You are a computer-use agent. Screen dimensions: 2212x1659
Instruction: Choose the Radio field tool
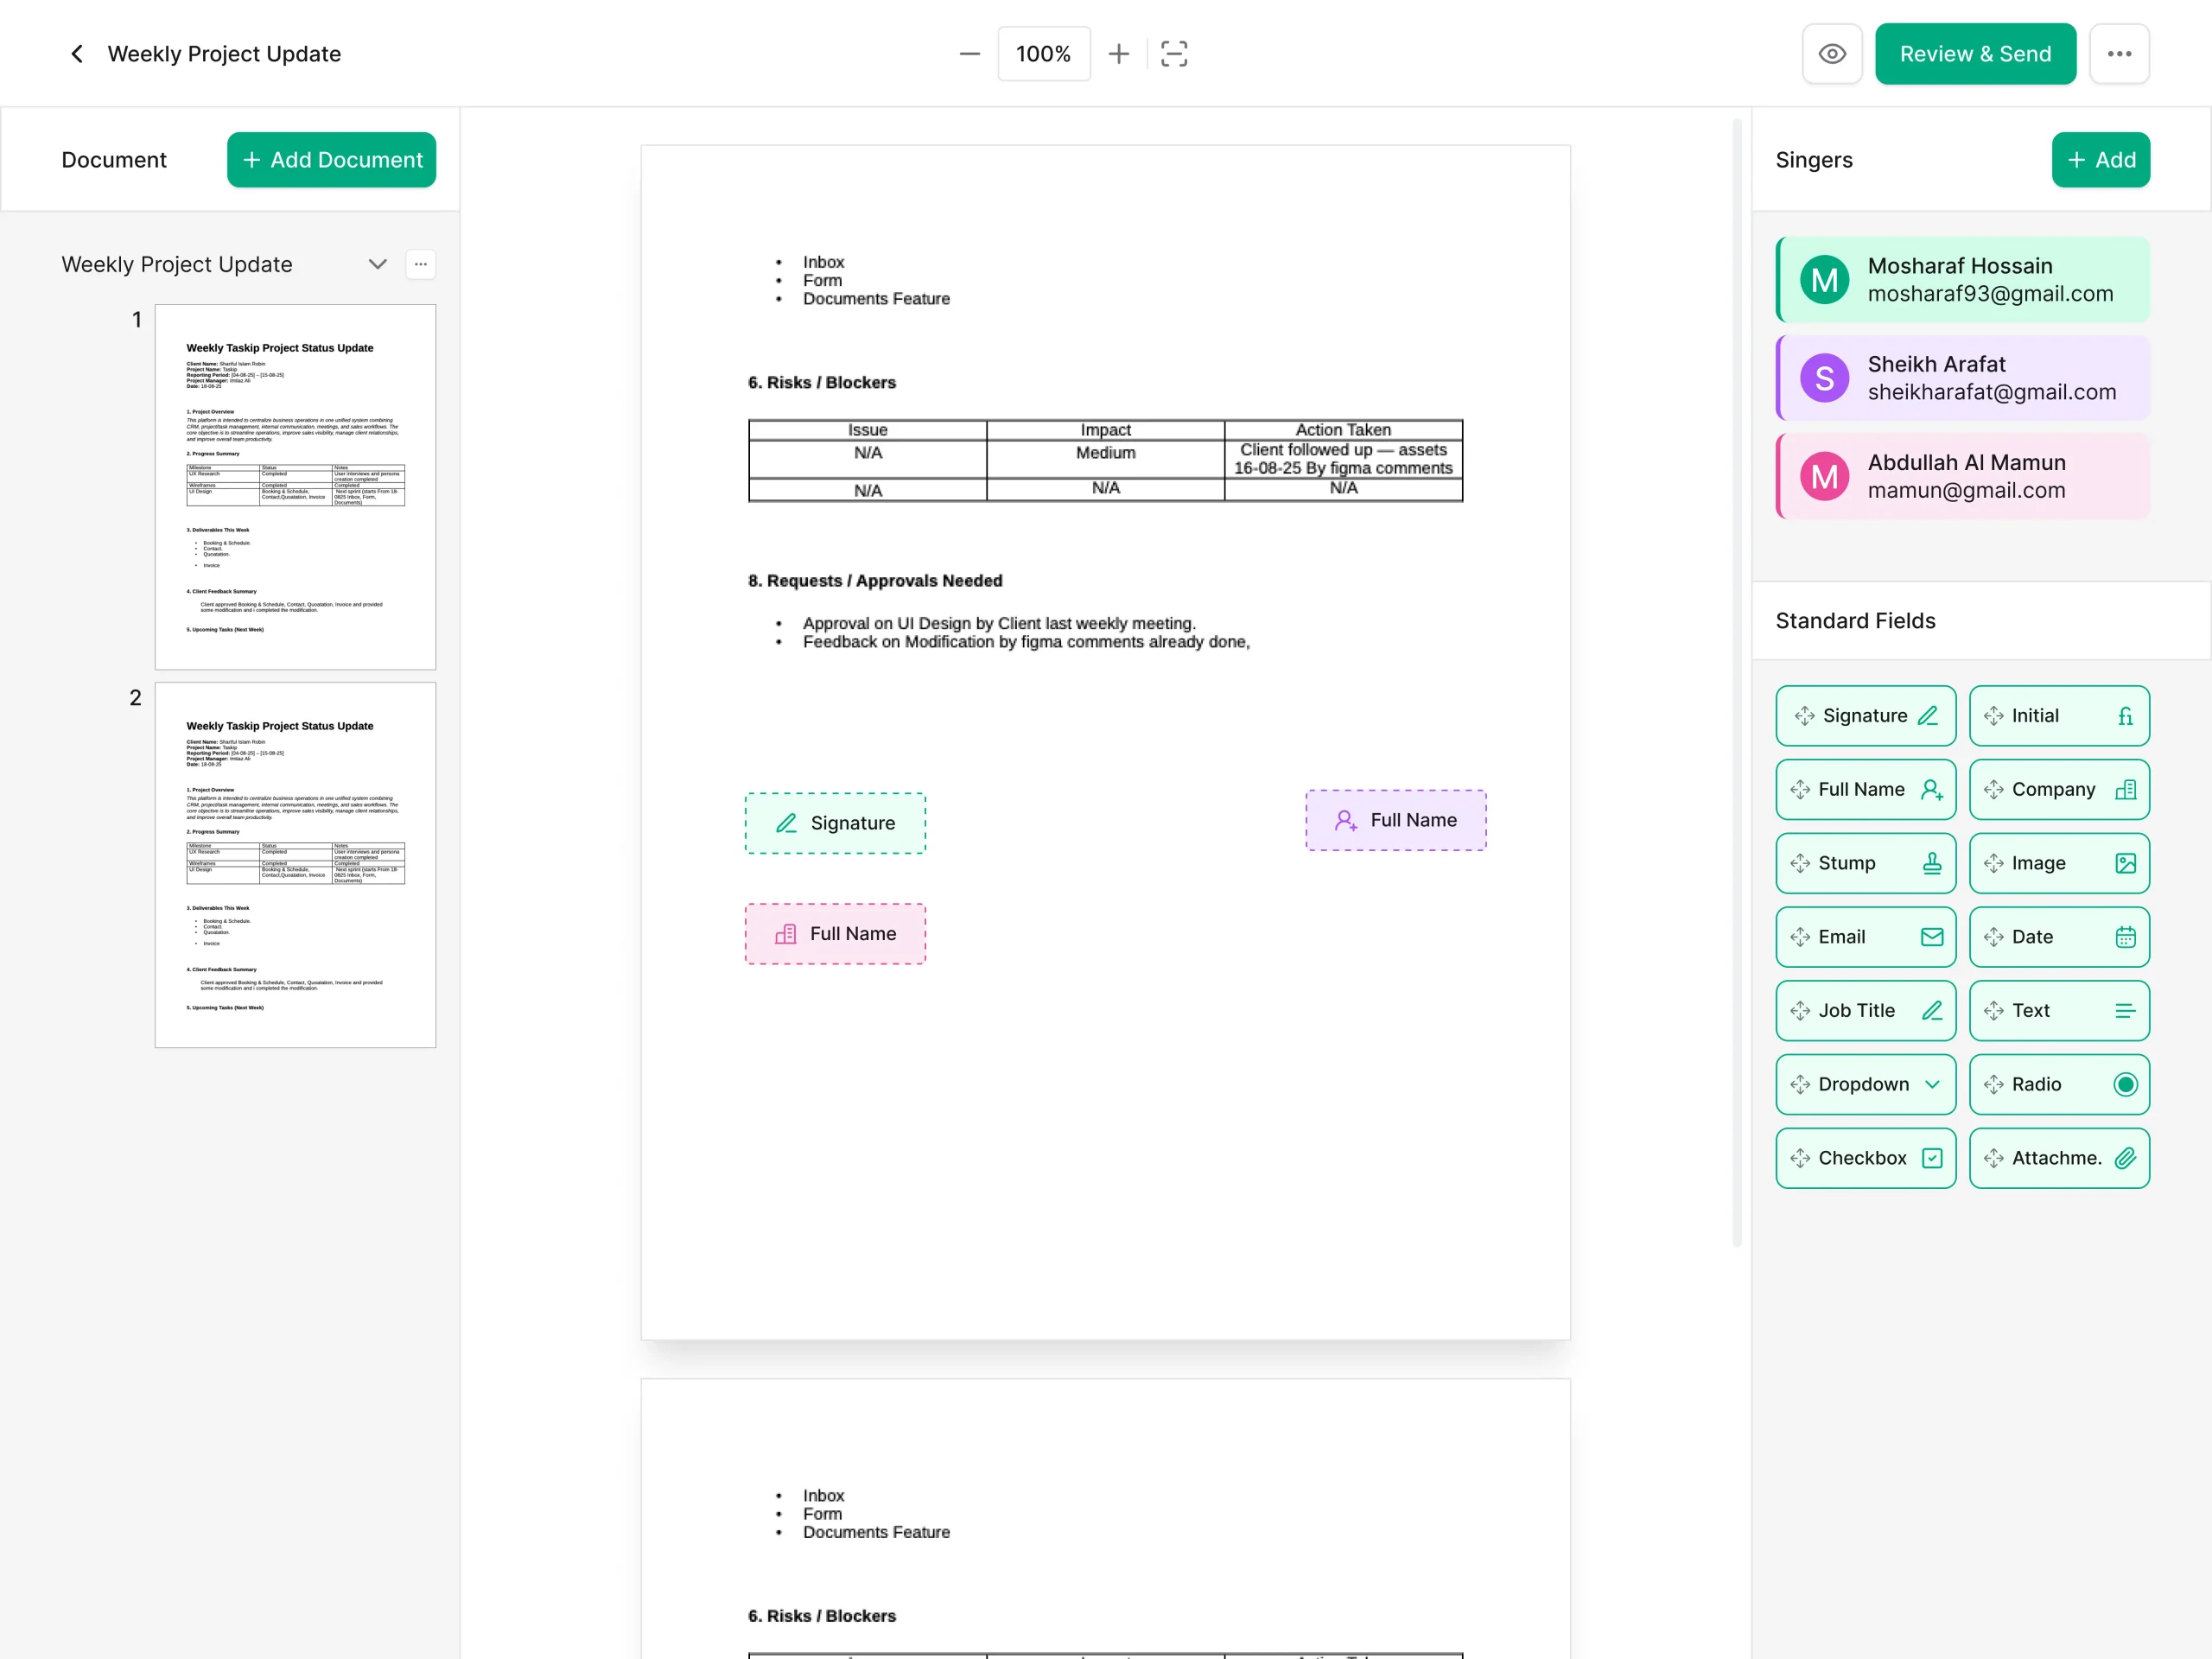(x=2058, y=1084)
